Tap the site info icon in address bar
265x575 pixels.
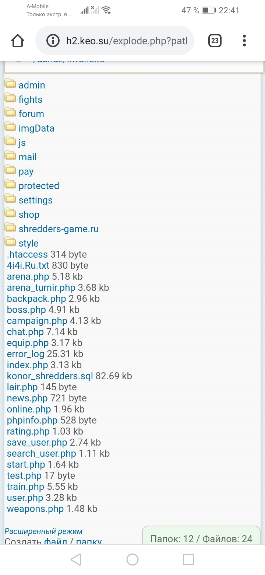tap(53, 41)
